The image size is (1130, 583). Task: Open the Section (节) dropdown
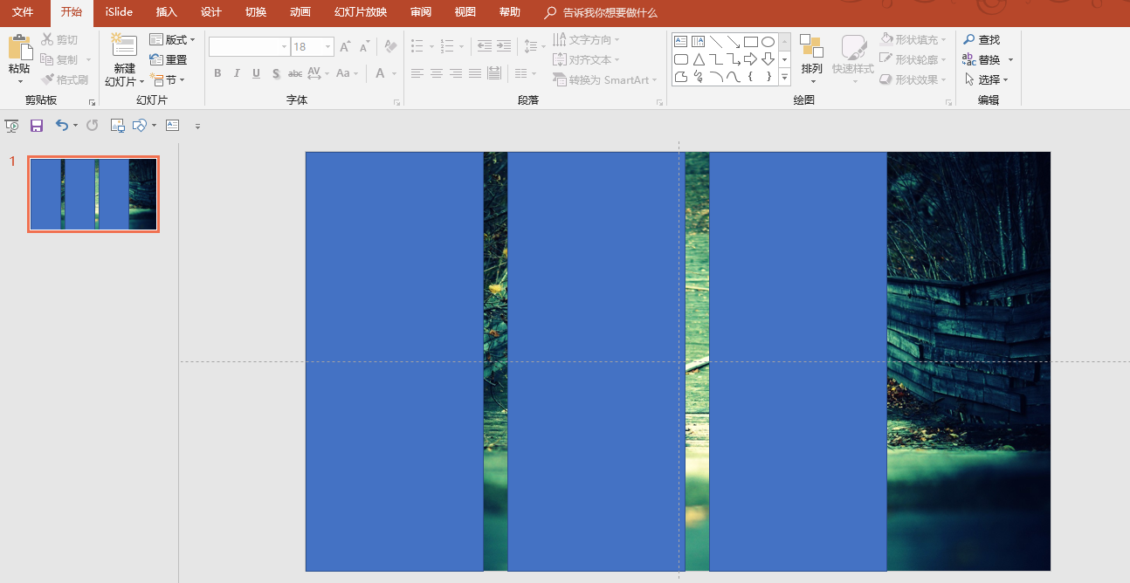[167, 79]
